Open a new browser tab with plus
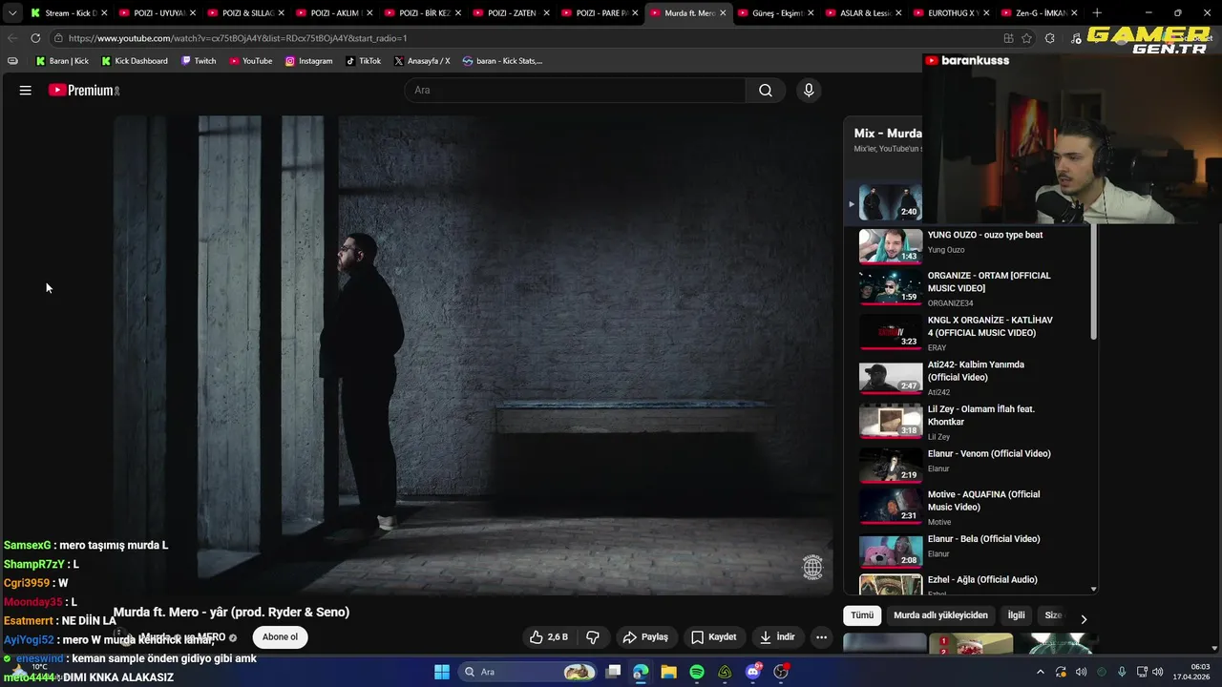Image resolution: width=1222 pixels, height=687 pixels. pos(1097,13)
